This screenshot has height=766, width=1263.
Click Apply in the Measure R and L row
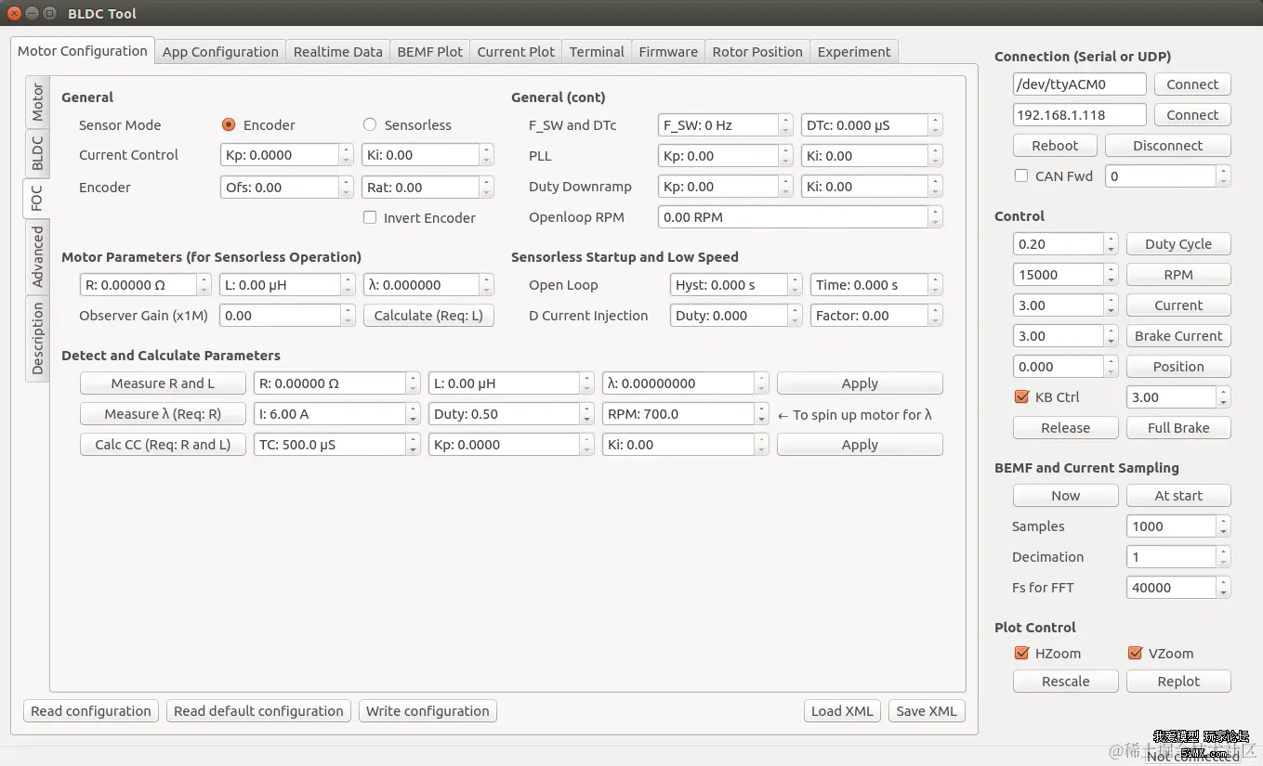coord(860,383)
